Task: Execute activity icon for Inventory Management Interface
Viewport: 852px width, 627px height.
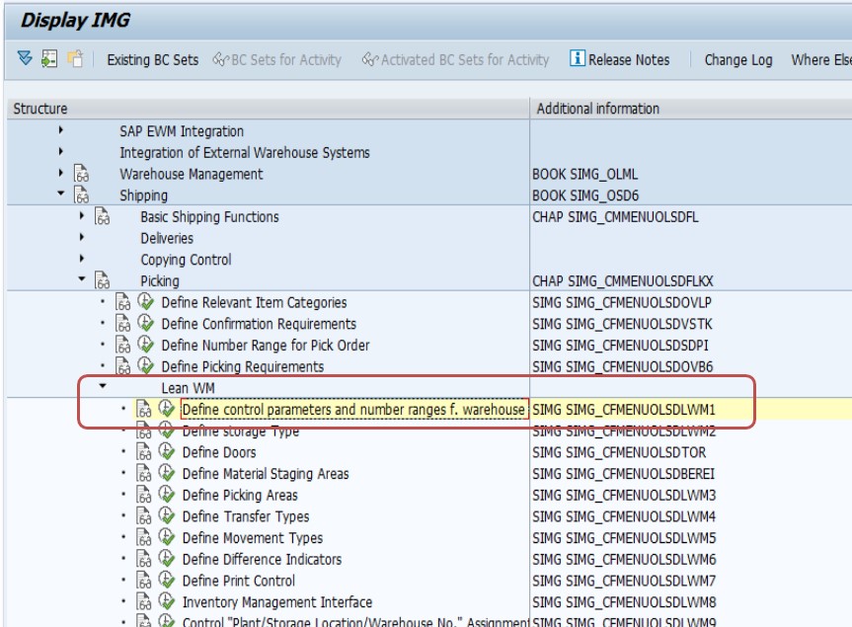Action: pyautogui.click(x=166, y=601)
